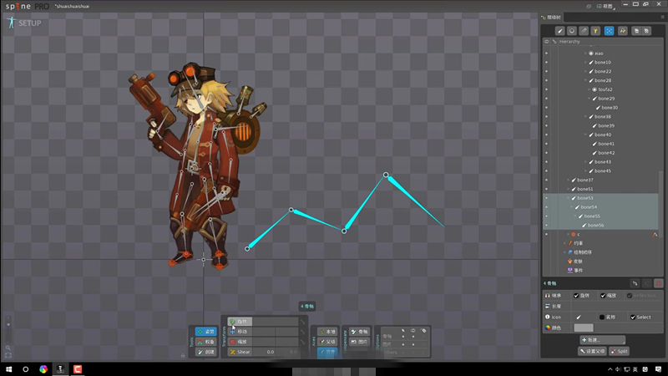The height and width of the screenshot is (376, 668).
Task: Select the Pose tool (姿势)
Action: pos(205,331)
